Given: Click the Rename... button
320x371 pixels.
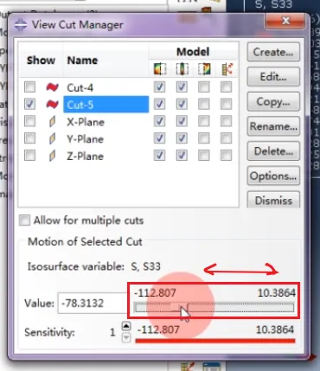Looking at the screenshot, I should click(273, 126).
